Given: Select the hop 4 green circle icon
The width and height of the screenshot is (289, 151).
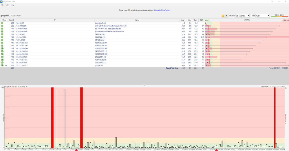Looking at the screenshot, I should coord(2,32).
